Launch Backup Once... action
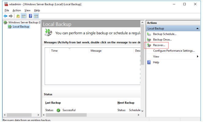 pyautogui.click(x=162, y=40)
